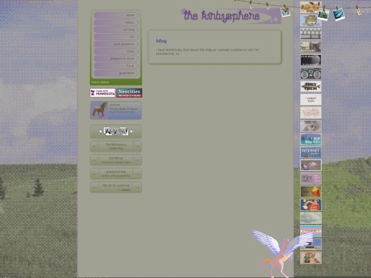Go to previous midwest-based sites webring member

tap(94, 160)
